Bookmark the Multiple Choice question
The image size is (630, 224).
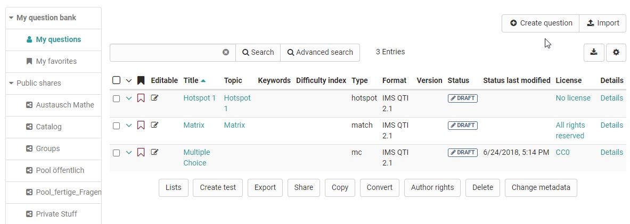[x=141, y=152]
